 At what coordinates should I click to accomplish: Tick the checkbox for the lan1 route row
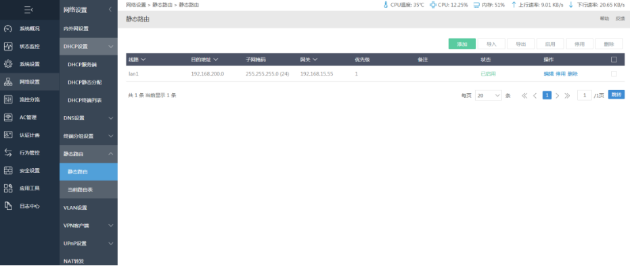coord(614,74)
